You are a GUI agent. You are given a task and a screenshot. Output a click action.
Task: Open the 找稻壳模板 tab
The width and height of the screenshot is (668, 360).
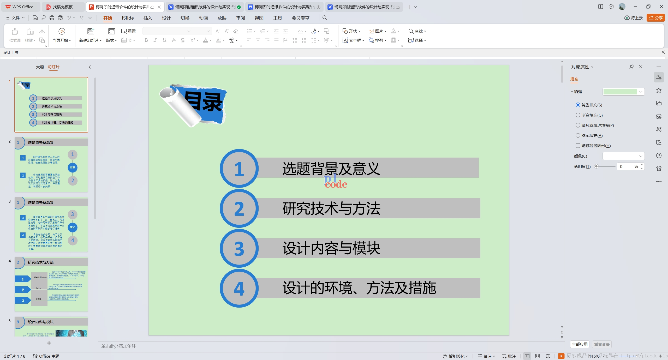tap(63, 7)
